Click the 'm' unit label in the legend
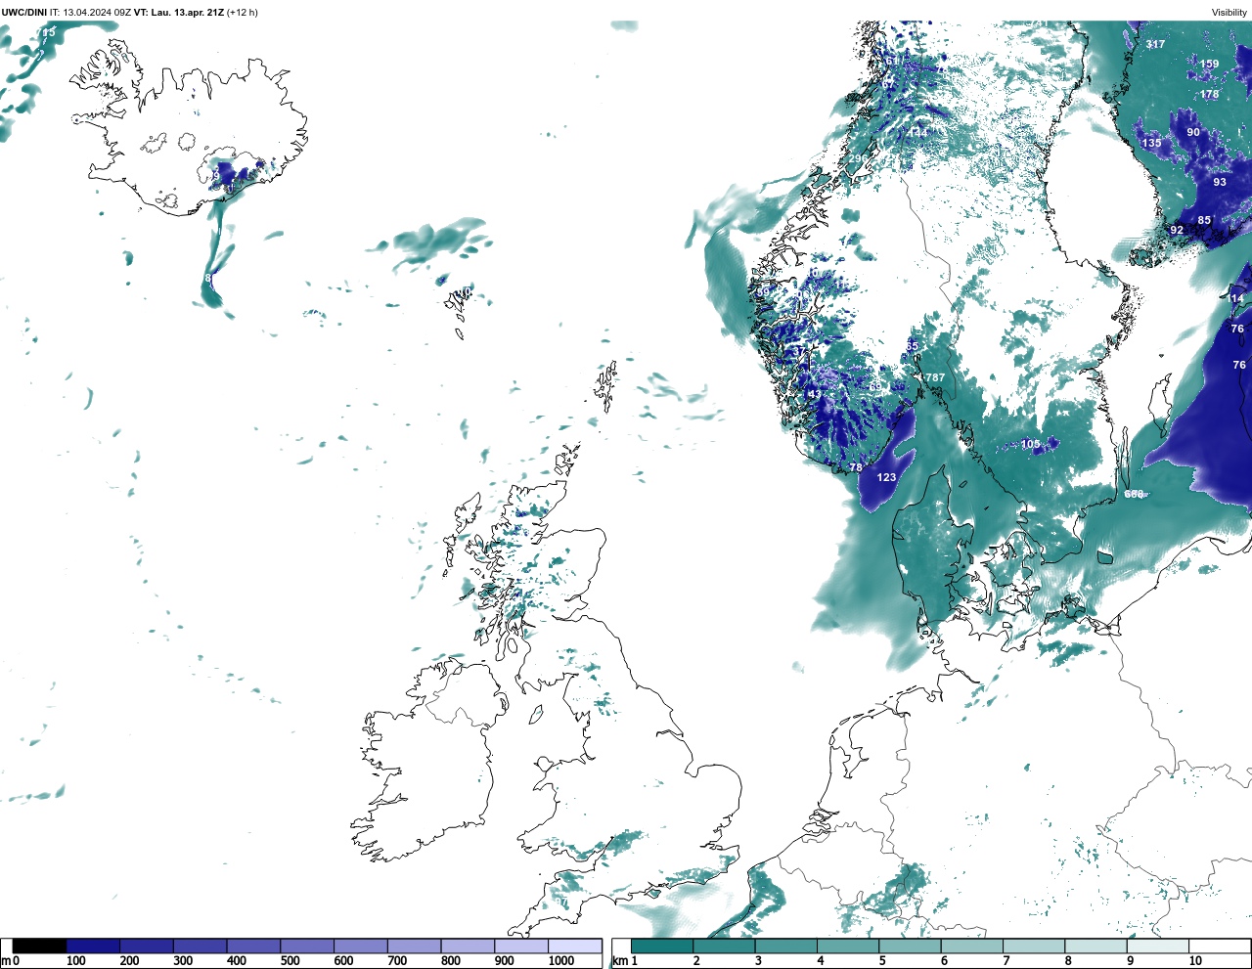1252x969 pixels. (x=6, y=961)
